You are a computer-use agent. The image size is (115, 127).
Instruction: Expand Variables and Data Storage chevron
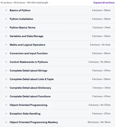tap(6, 36)
